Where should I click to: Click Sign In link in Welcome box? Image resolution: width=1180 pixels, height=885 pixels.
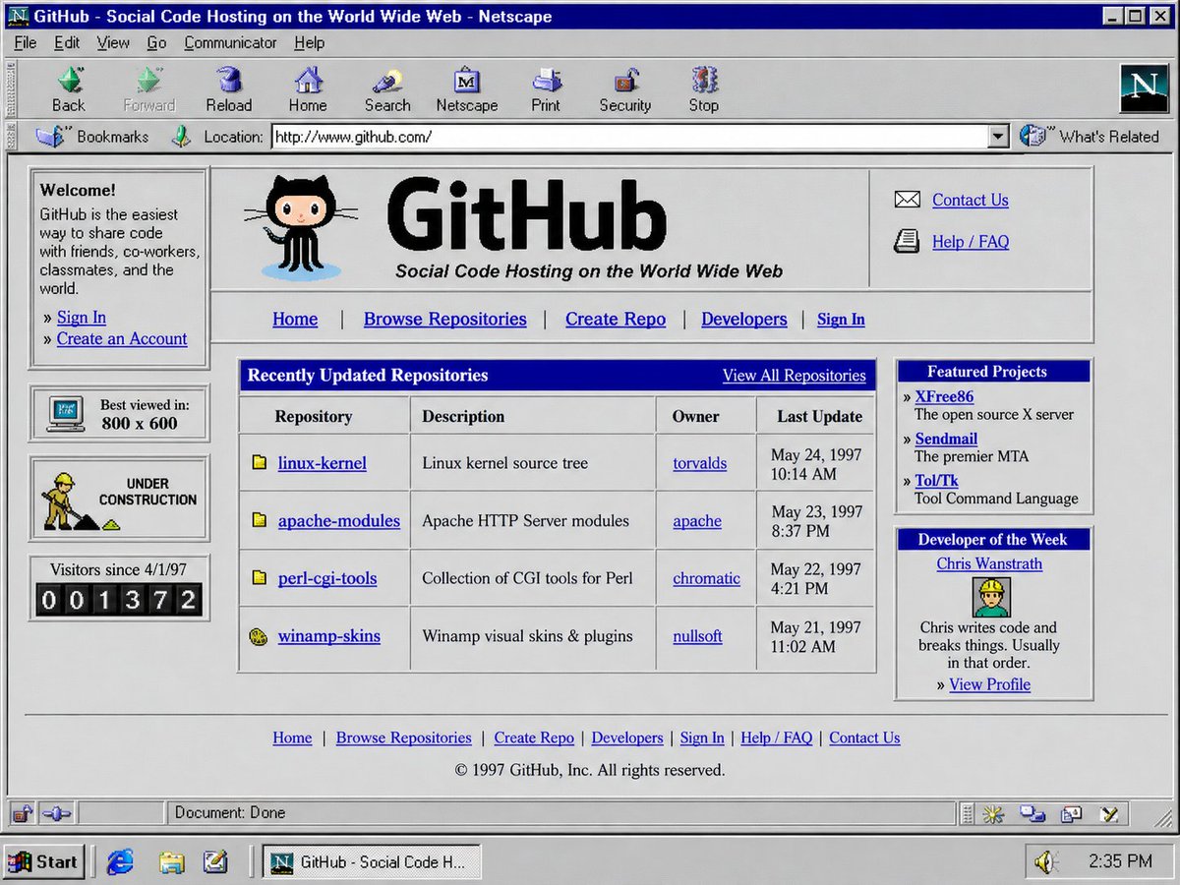(x=82, y=317)
